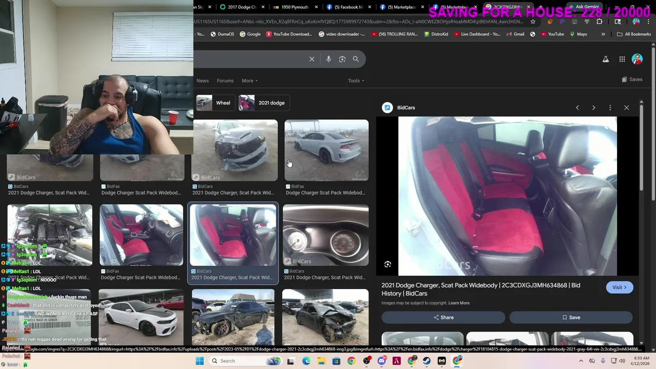656x369 pixels.
Task: Open Search Labs flask icon
Action: coord(606,59)
